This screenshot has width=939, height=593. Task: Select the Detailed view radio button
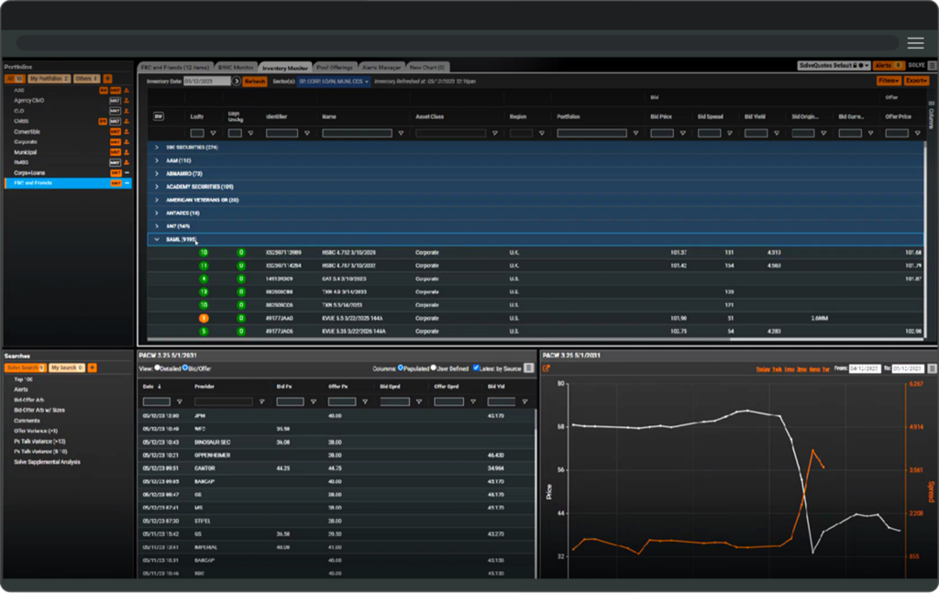[x=156, y=368]
